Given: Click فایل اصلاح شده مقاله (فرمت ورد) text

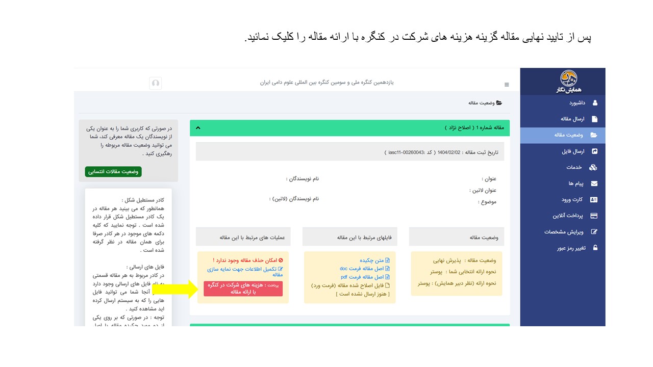Looking at the screenshot, I should [x=350, y=285].
